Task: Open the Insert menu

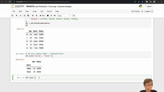Action: [35, 11]
